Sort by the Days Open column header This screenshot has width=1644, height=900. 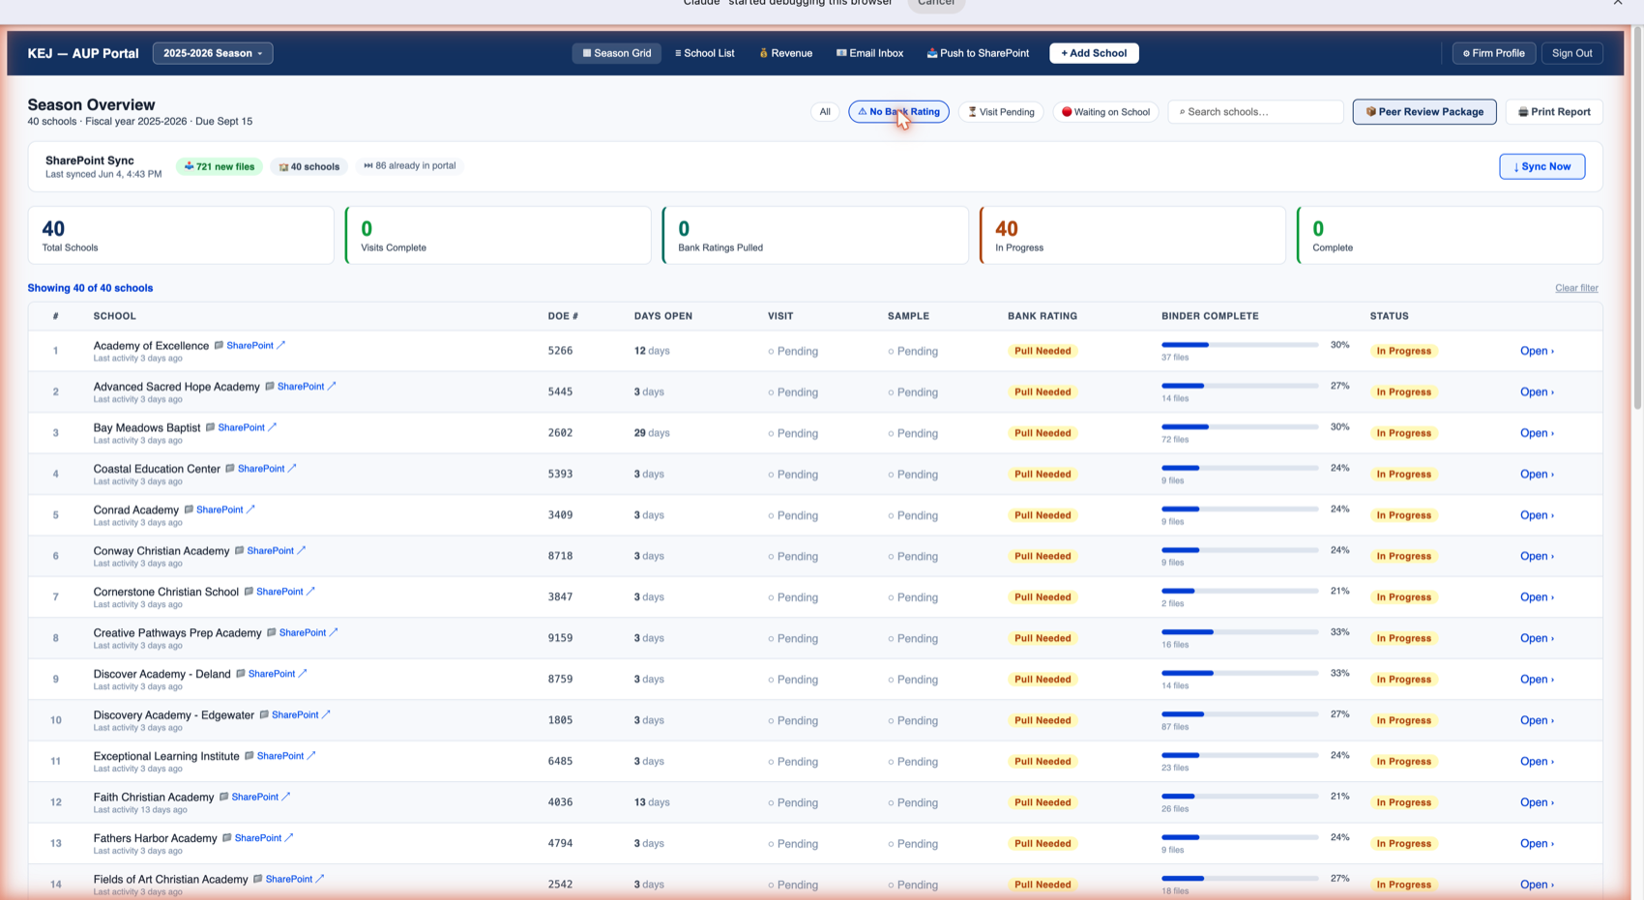[x=663, y=316]
